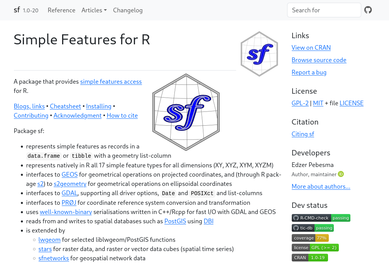Screen dimensions: 389x263
Task: Go to the sf home brand link
Action: pos(17,10)
